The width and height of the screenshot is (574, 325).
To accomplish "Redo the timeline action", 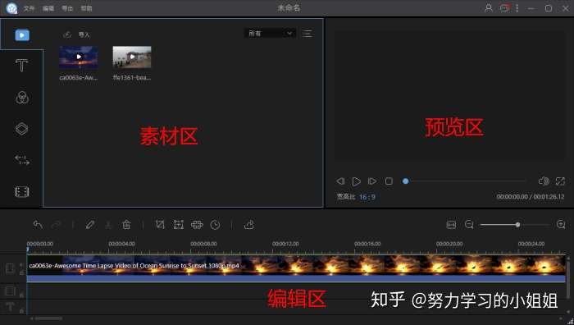I will (x=56, y=225).
